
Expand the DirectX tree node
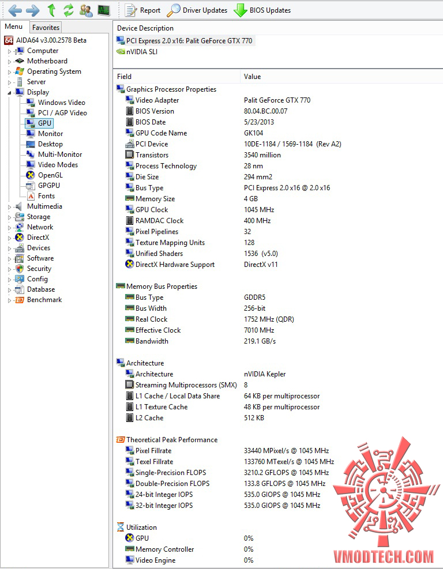point(10,238)
